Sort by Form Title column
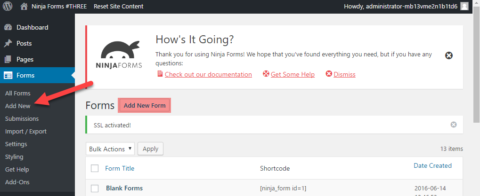The height and width of the screenshot is (196, 480). (x=120, y=168)
